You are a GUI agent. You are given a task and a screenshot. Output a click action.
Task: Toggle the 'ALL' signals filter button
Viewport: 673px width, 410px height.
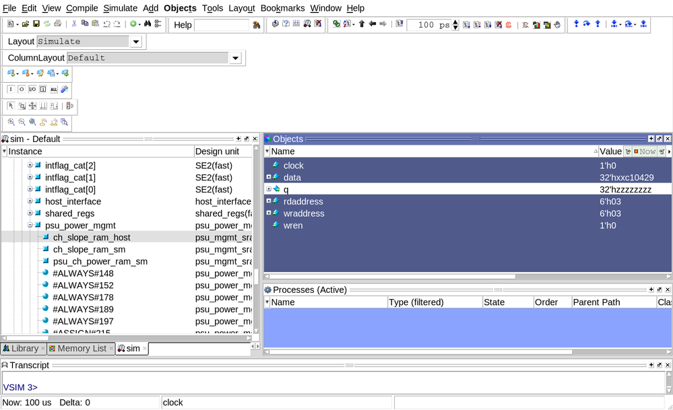[x=53, y=90]
